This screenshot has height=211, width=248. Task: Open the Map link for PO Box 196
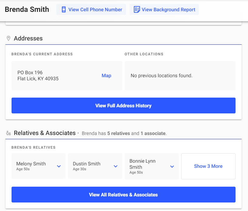tap(107, 76)
